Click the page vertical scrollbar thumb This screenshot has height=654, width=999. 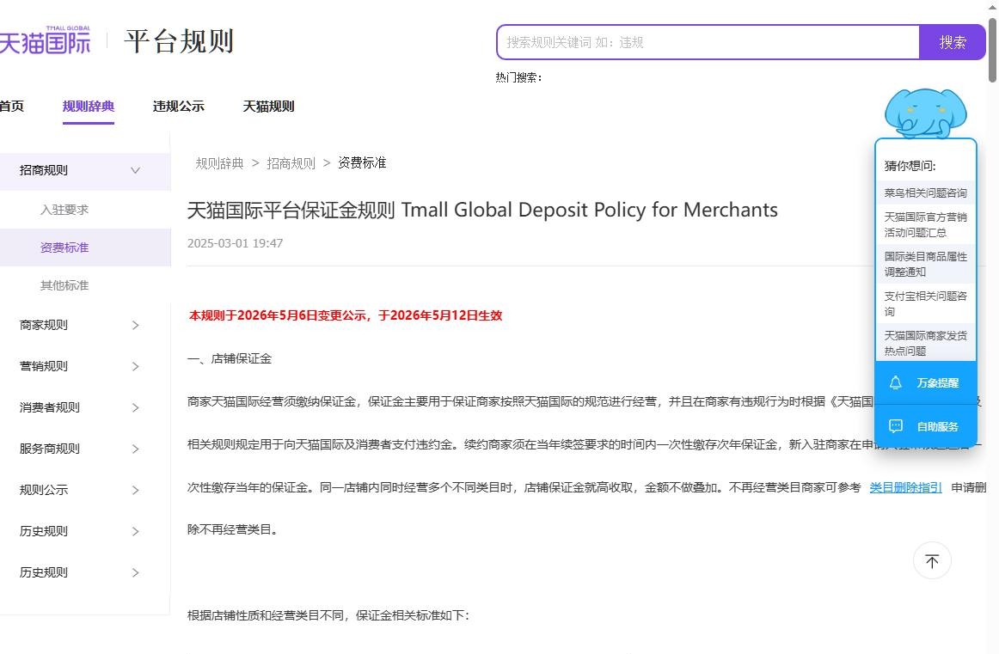coord(992,50)
